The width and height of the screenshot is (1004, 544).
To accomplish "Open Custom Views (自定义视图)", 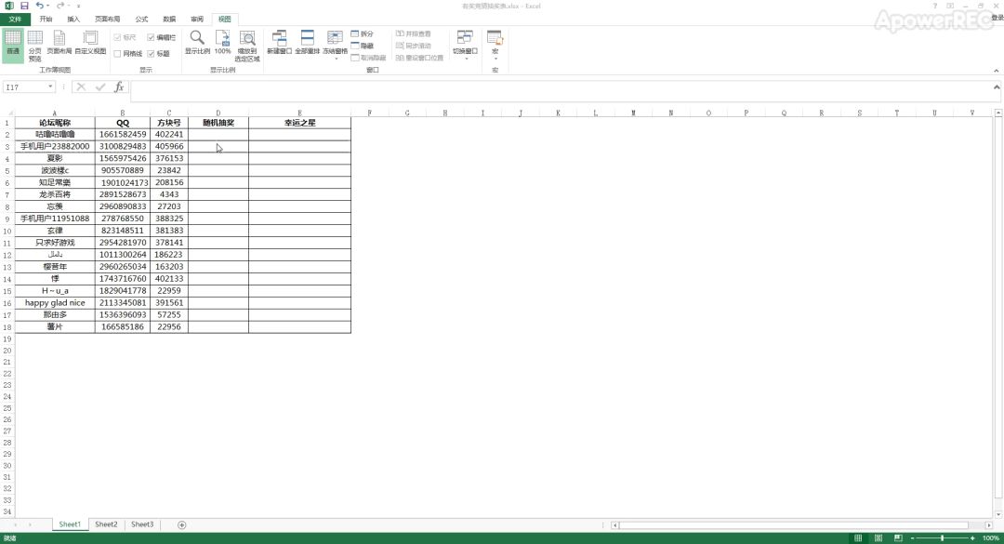I will pos(90,42).
